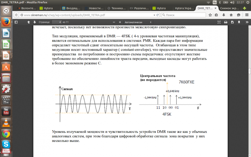
Task: Click the page number field
Action: pos(57,22)
